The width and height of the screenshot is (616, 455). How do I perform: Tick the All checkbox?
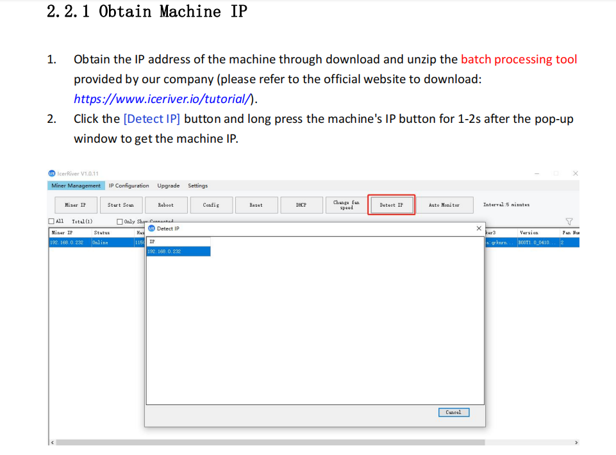pos(52,221)
